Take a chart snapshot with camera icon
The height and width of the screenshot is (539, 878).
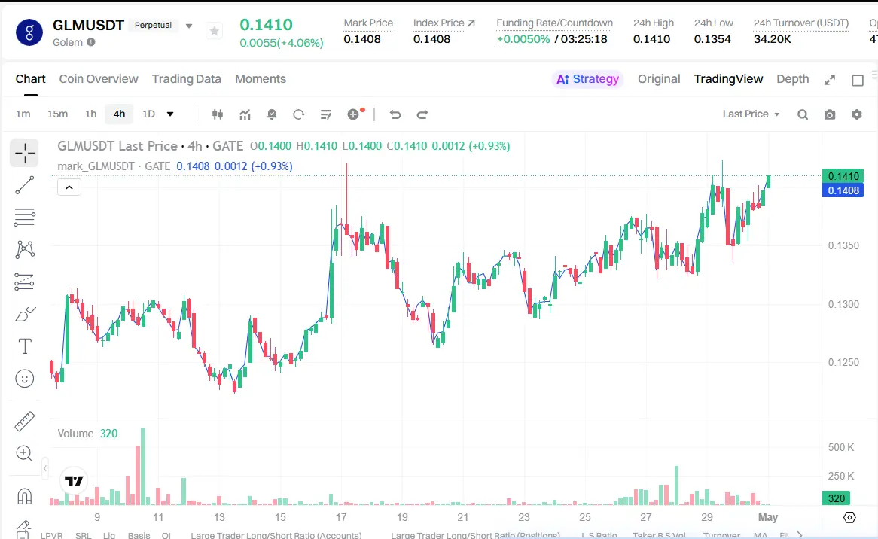(830, 114)
